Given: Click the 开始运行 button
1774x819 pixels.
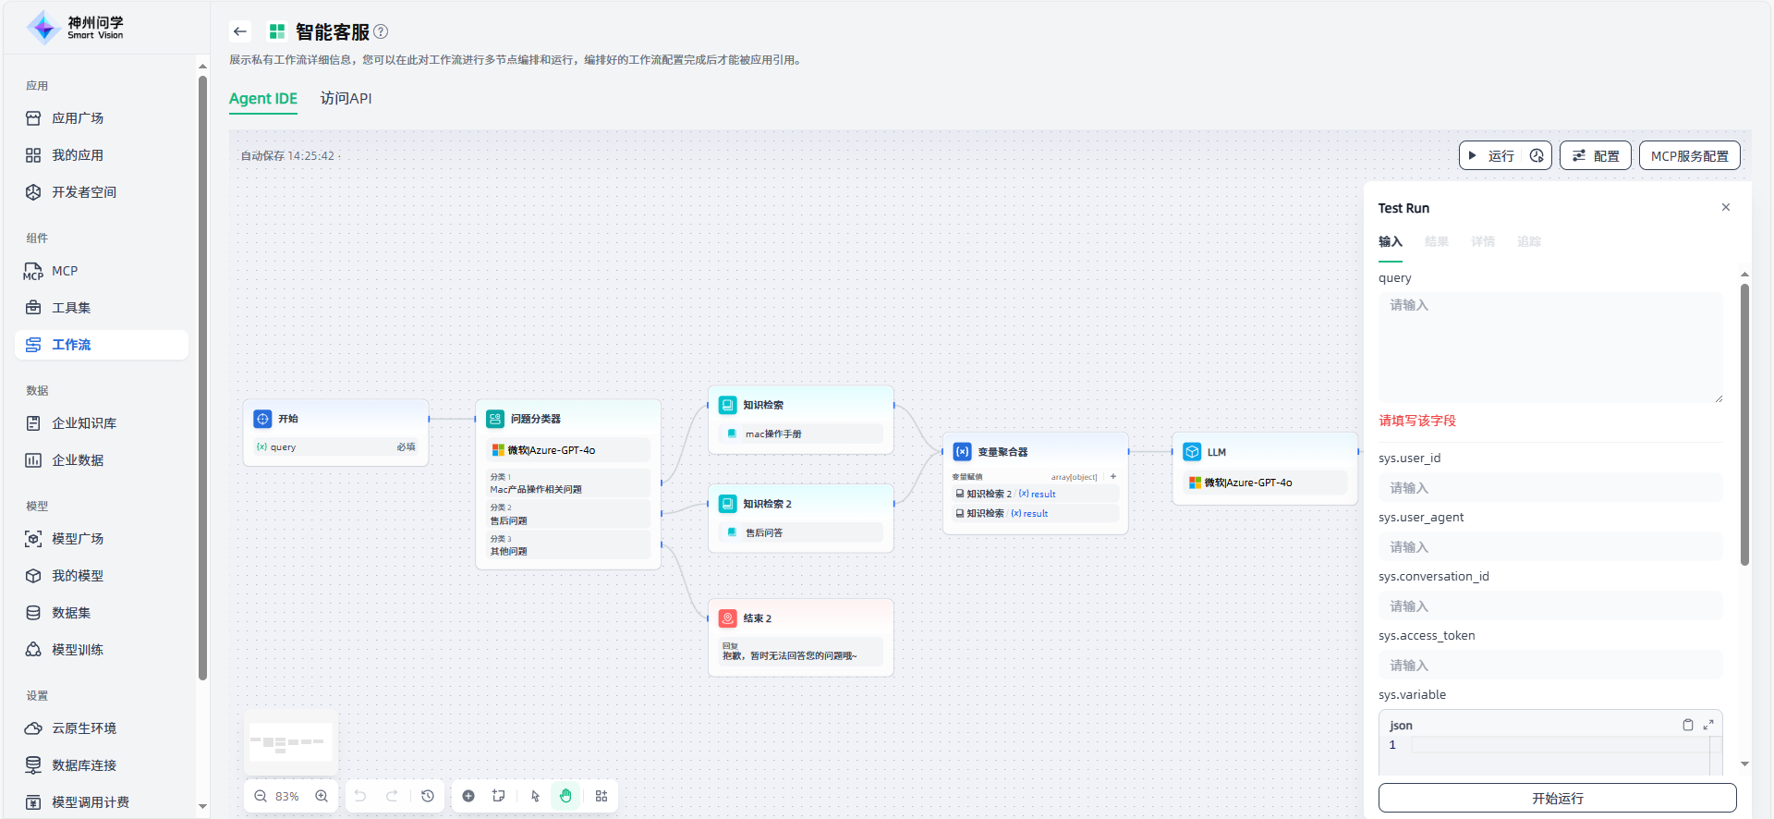Looking at the screenshot, I should (1557, 798).
